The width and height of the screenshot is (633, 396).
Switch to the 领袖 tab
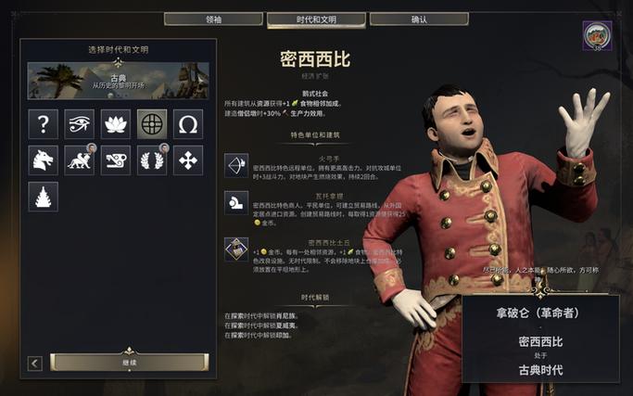tap(213, 19)
